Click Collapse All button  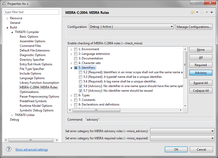[x=201, y=91]
